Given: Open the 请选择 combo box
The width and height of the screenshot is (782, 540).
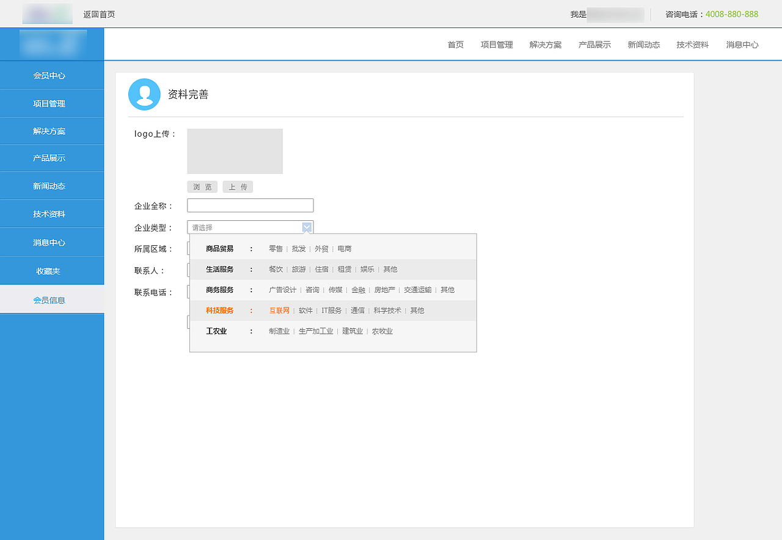Looking at the screenshot, I should point(244,226).
